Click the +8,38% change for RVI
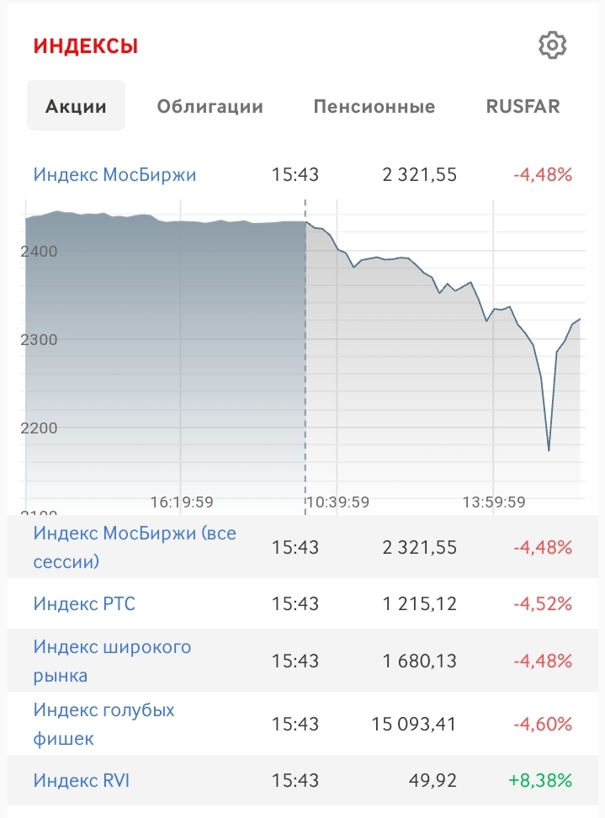This screenshot has width=605, height=818. (x=540, y=780)
